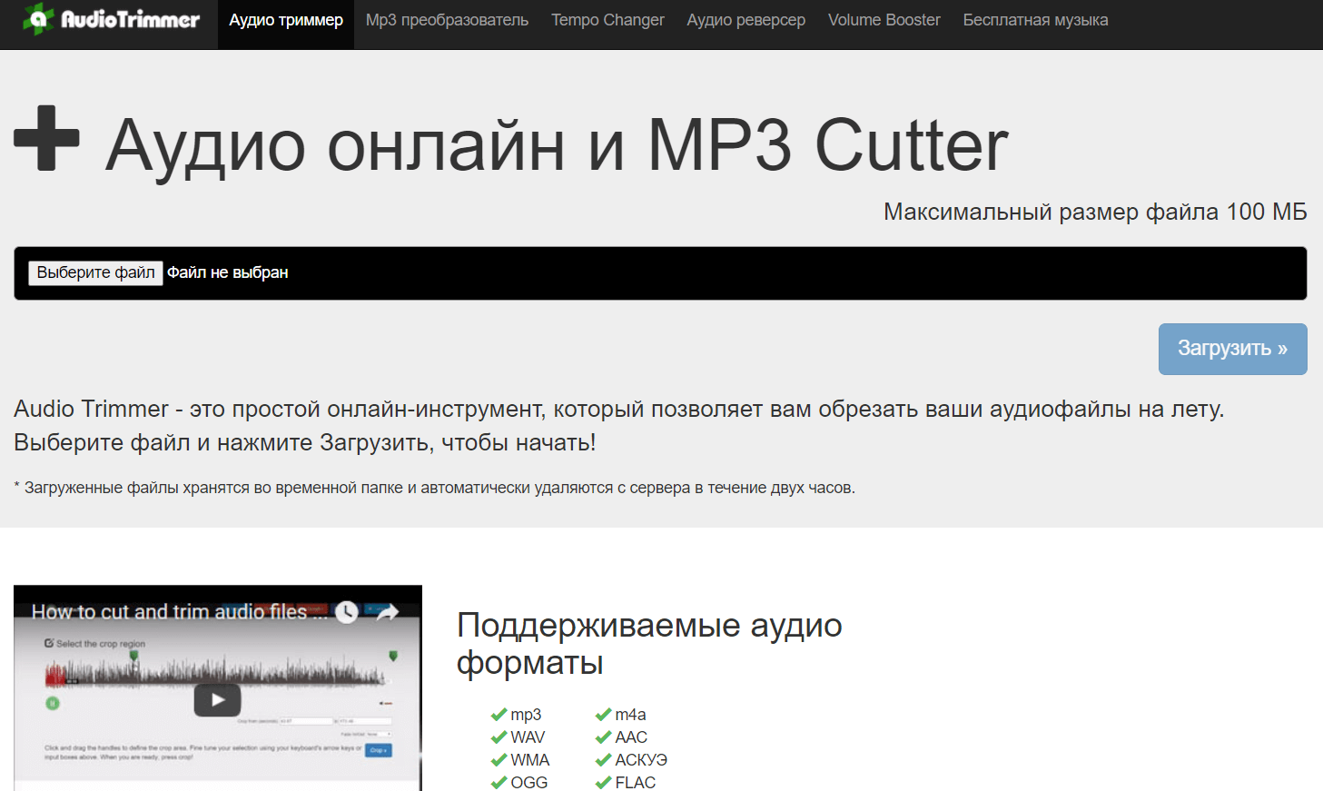The image size is (1323, 791).
Task: Open Бесплатная музыка link
Action: pyautogui.click(x=1035, y=20)
